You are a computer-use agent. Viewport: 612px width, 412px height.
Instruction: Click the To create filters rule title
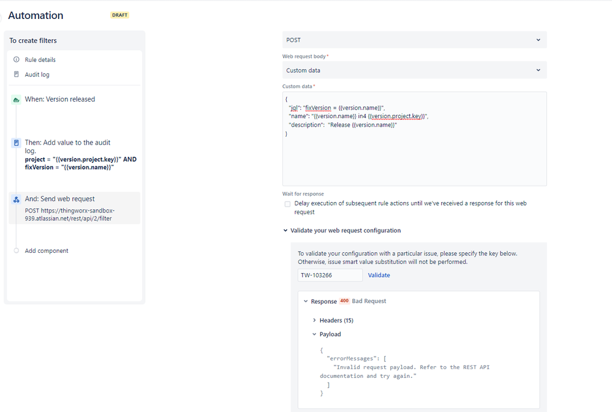pos(33,40)
